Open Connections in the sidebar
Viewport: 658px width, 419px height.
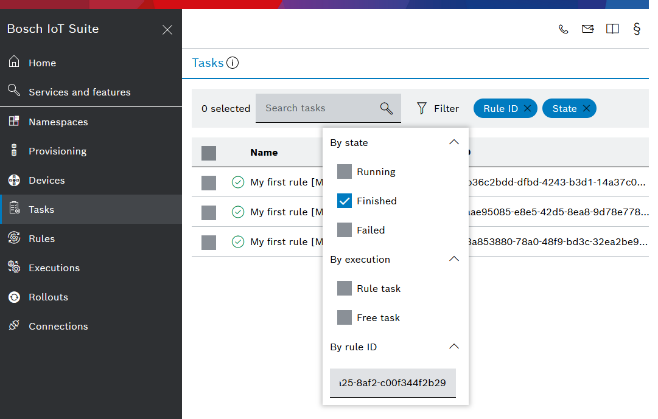(x=58, y=327)
